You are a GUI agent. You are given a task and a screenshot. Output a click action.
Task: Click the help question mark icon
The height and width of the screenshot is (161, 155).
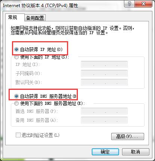[130, 4]
